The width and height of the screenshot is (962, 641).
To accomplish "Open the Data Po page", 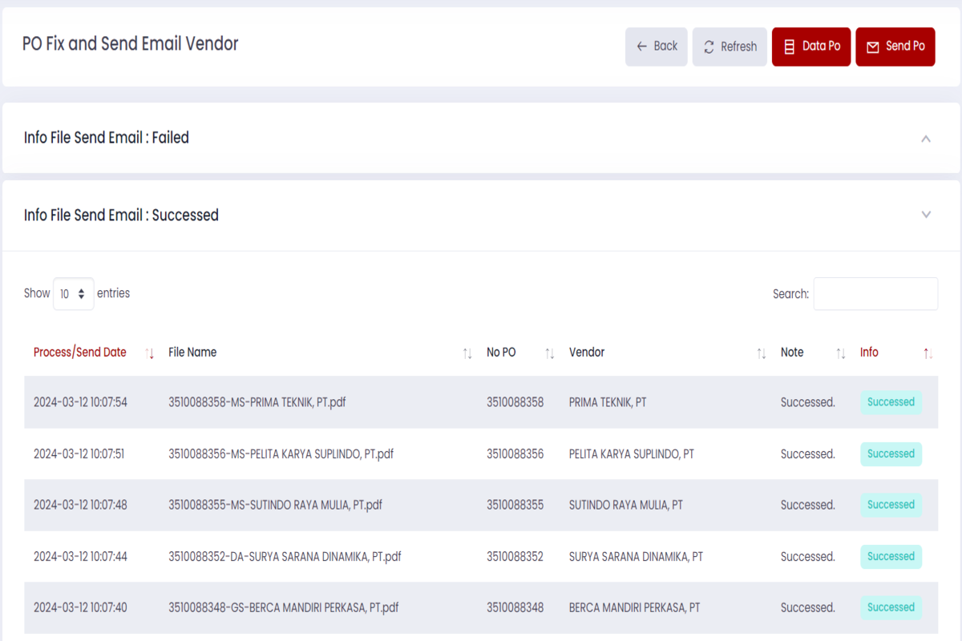I will pos(810,46).
